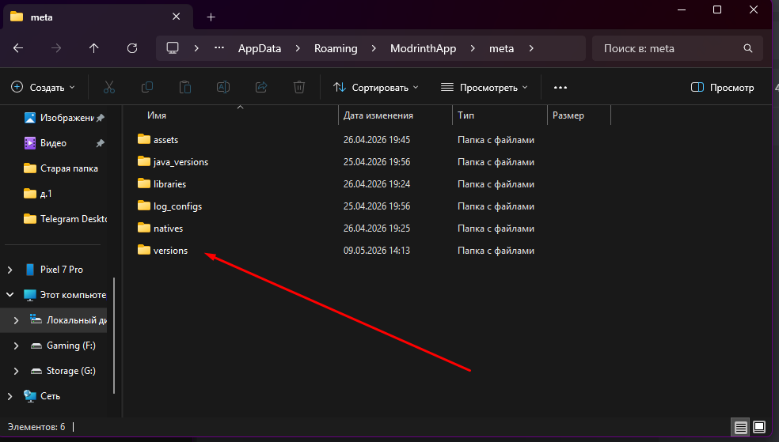Select the natives folder
Image resolution: width=779 pixels, height=442 pixels.
tap(168, 229)
